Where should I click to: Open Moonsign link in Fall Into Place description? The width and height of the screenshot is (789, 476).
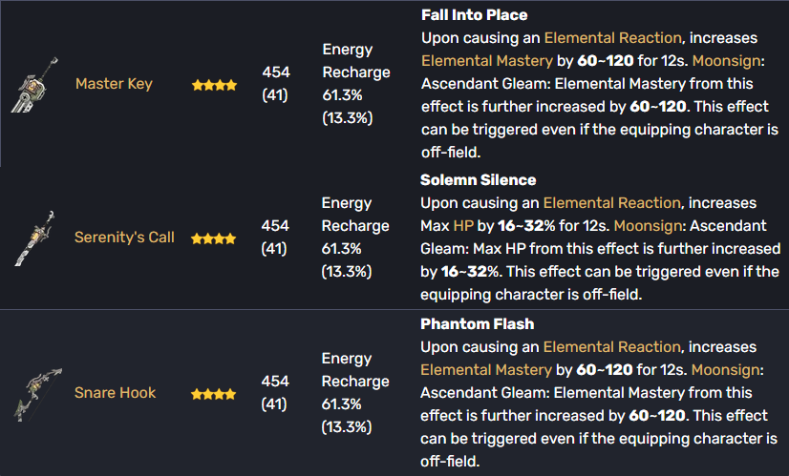(724, 61)
